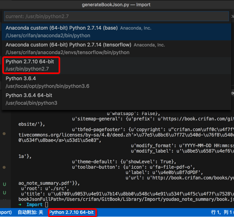Open Python 2.7.10 64-bit status bar selector
This screenshot has width=234, height=217.
tap(72, 212)
